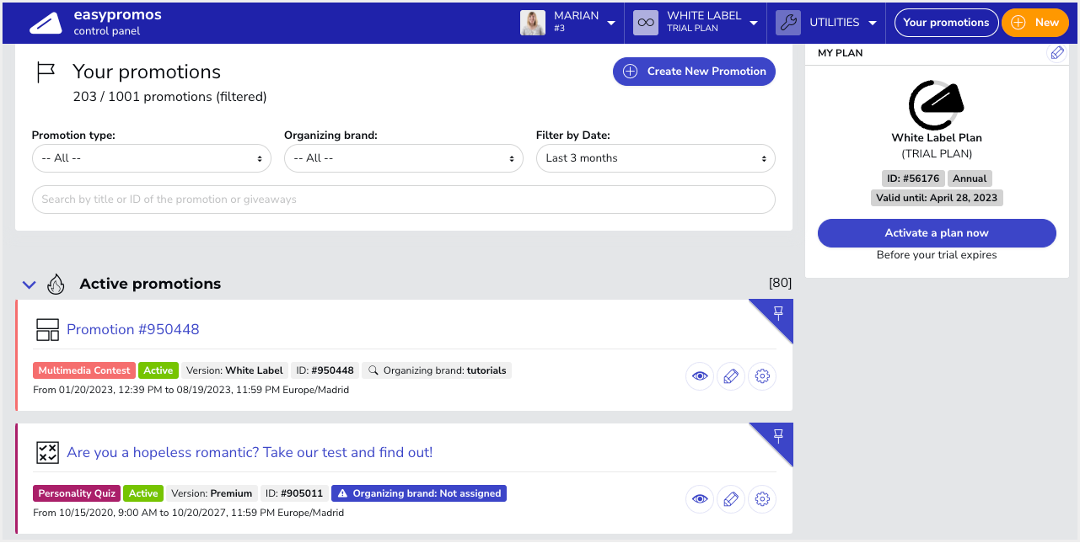Click the Version: White Label tag
This screenshot has width=1080, height=543.
(x=234, y=370)
